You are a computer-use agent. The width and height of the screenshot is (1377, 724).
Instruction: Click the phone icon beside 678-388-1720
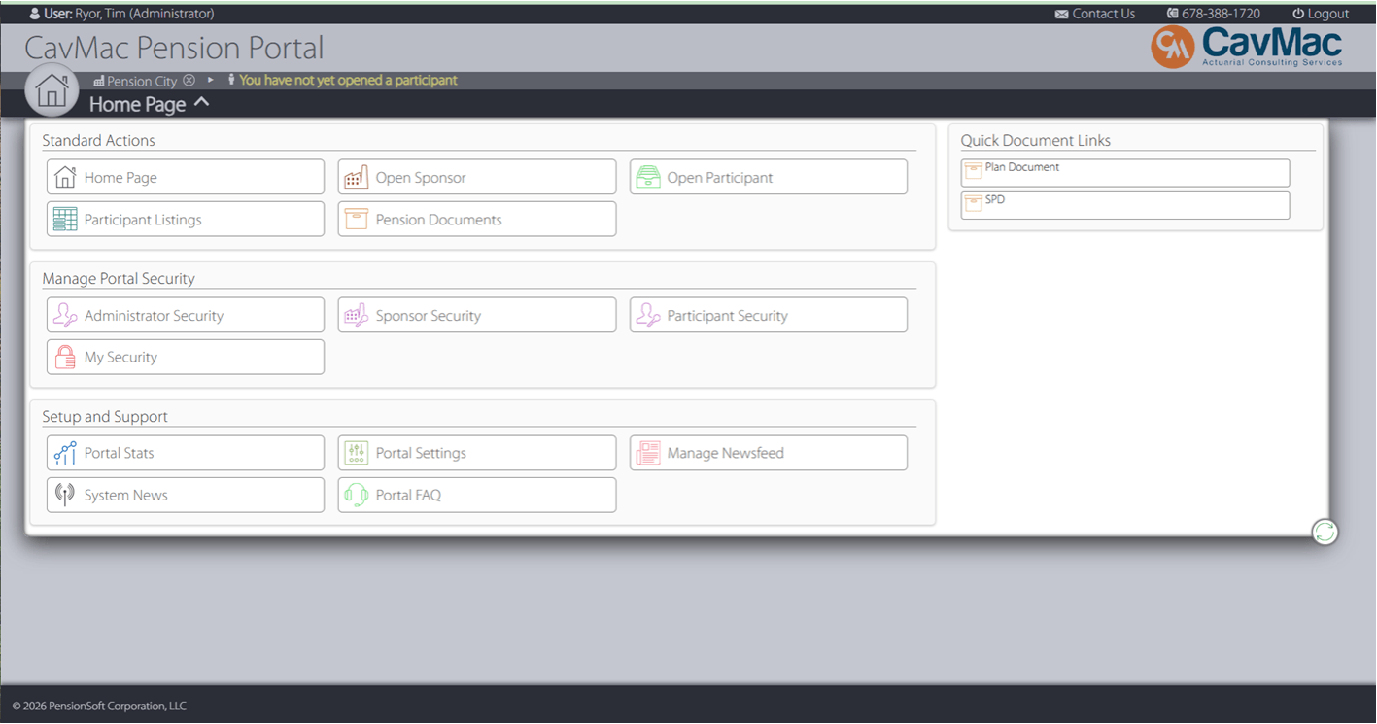point(1172,14)
